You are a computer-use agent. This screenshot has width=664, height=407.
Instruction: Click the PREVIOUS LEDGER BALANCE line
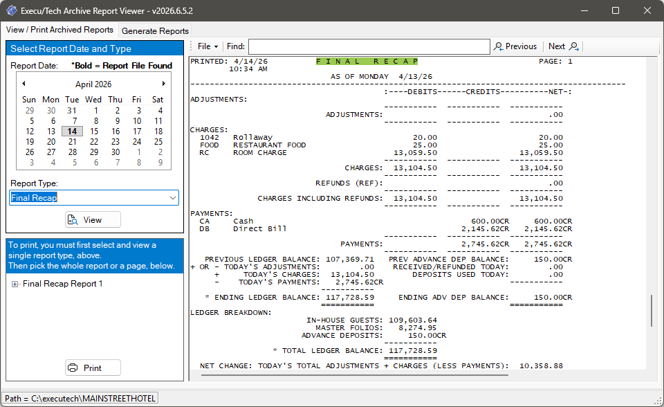click(x=289, y=260)
